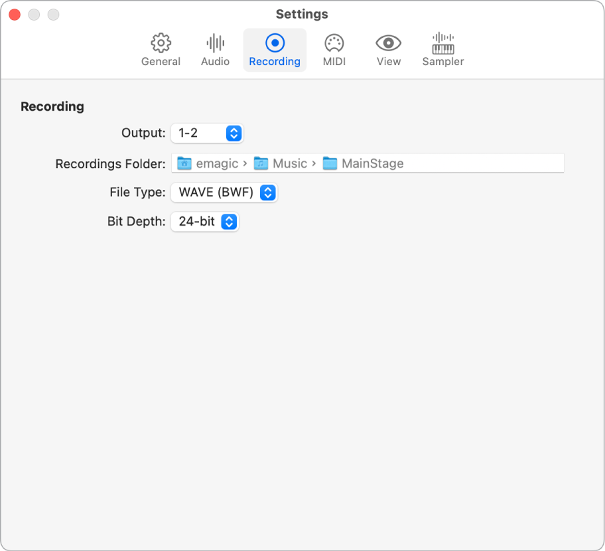Click the Music folder icon in the path
The width and height of the screenshot is (605, 551).
click(x=261, y=163)
